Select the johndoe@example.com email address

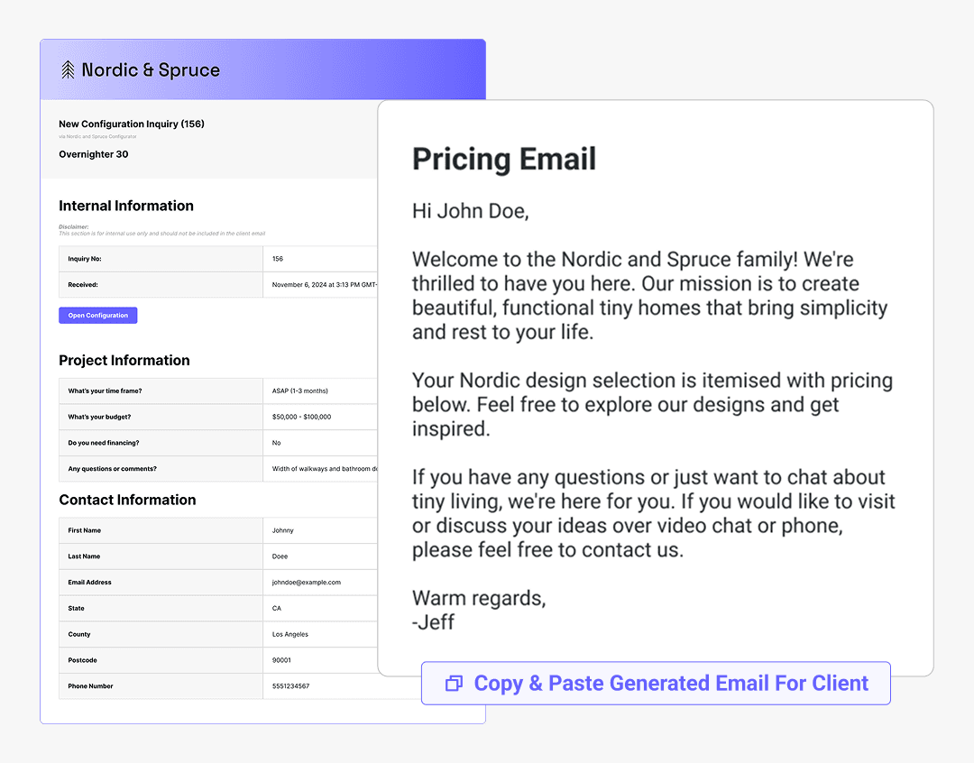click(x=307, y=583)
